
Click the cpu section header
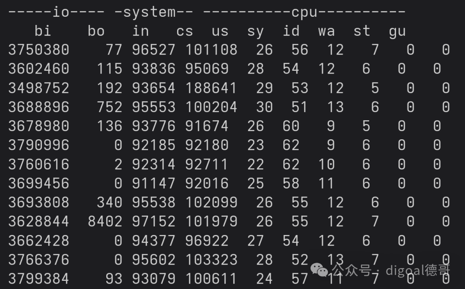pos(304,12)
